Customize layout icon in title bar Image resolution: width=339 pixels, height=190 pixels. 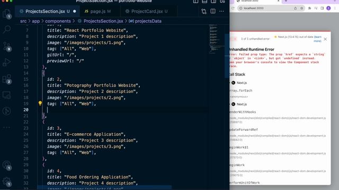click(222, 1)
